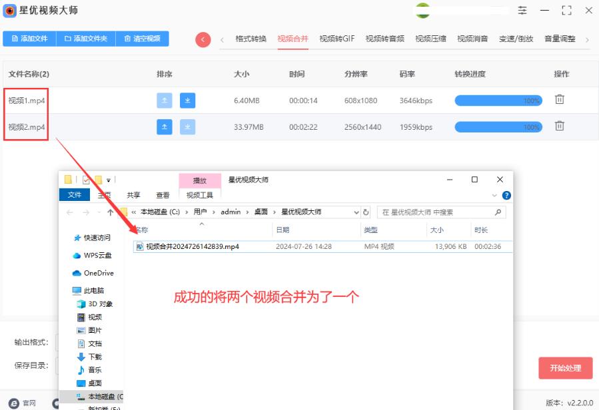Open 视频工具 menu in Explorer window
This screenshot has width=599, height=410.
coord(199,194)
